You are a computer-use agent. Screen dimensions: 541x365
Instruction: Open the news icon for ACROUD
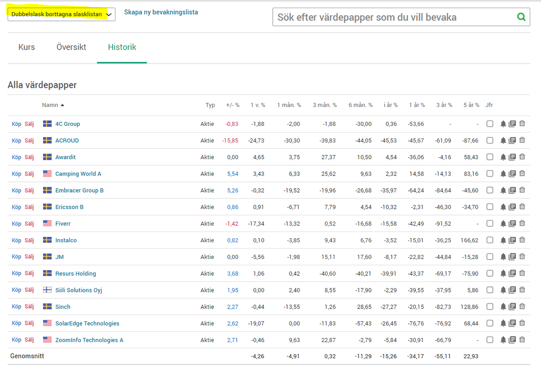pos(512,141)
